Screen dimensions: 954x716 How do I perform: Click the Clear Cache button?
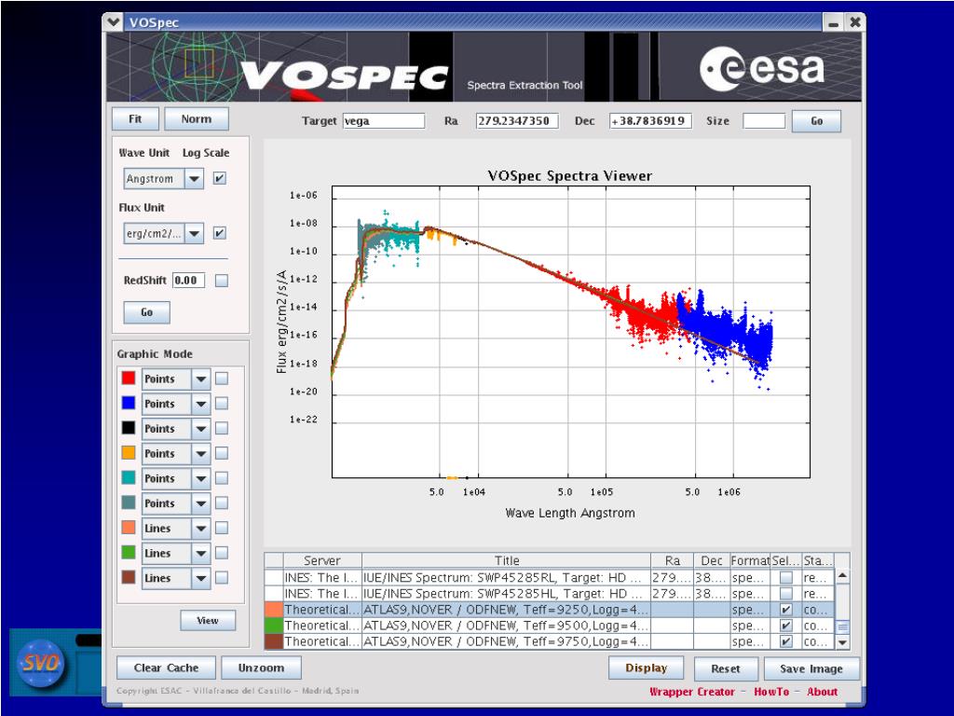(166, 668)
